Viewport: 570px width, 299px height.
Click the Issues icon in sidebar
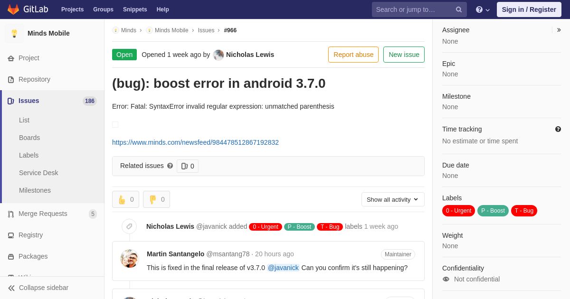click(x=11, y=101)
